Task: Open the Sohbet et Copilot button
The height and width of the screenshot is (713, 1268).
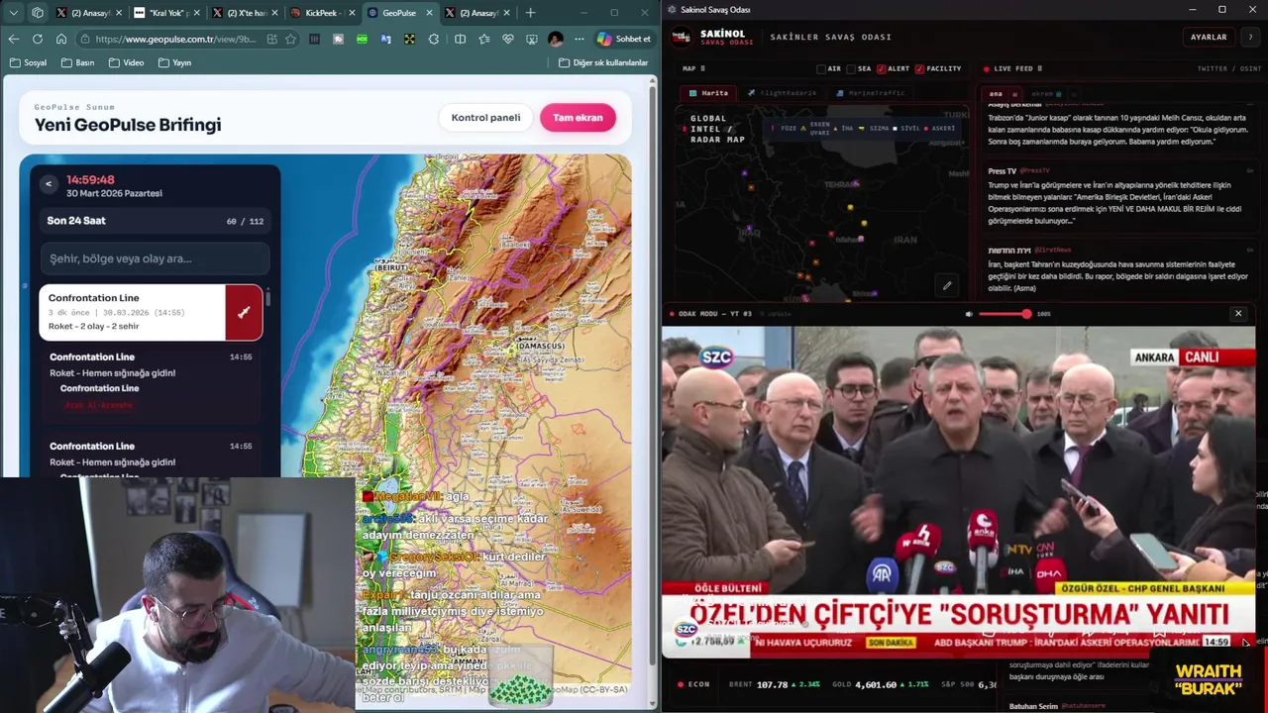Action: [624, 39]
